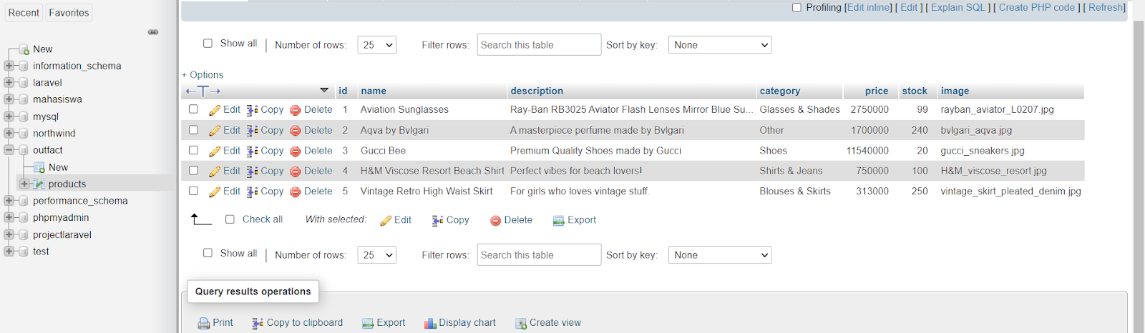Click the red Delete icon for Aqva by Bvlgari
Screen dimensions: 1145x333
click(296, 131)
